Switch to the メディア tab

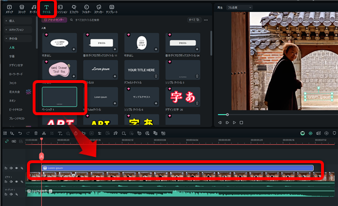pyautogui.click(x=9, y=9)
